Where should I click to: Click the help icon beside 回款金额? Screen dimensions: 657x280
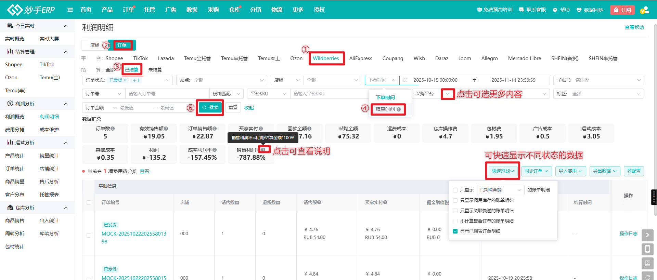309,129
